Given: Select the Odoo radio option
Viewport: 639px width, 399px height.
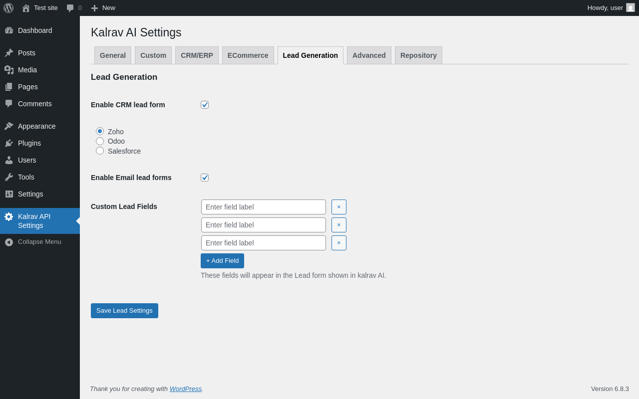Looking at the screenshot, I should tap(100, 141).
